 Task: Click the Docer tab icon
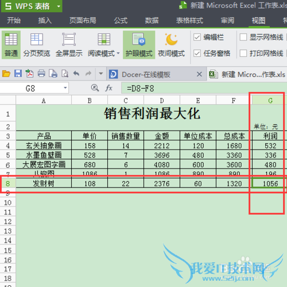coord(113,74)
